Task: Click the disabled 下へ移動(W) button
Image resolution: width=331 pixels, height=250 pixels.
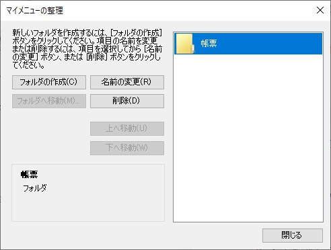Action: tap(127, 148)
